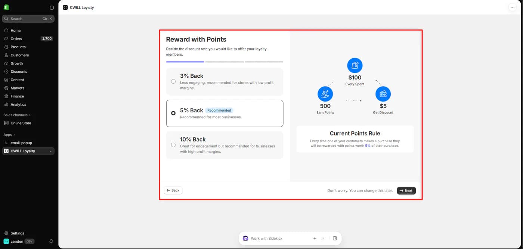The height and width of the screenshot is (249, 523).
Task: Click the Content icon in sidebar
Action: tap(6, 80)
